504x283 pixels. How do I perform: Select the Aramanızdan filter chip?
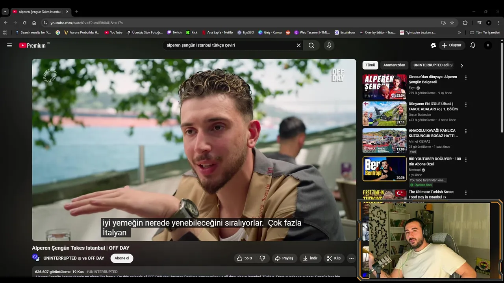pos(394,65)
